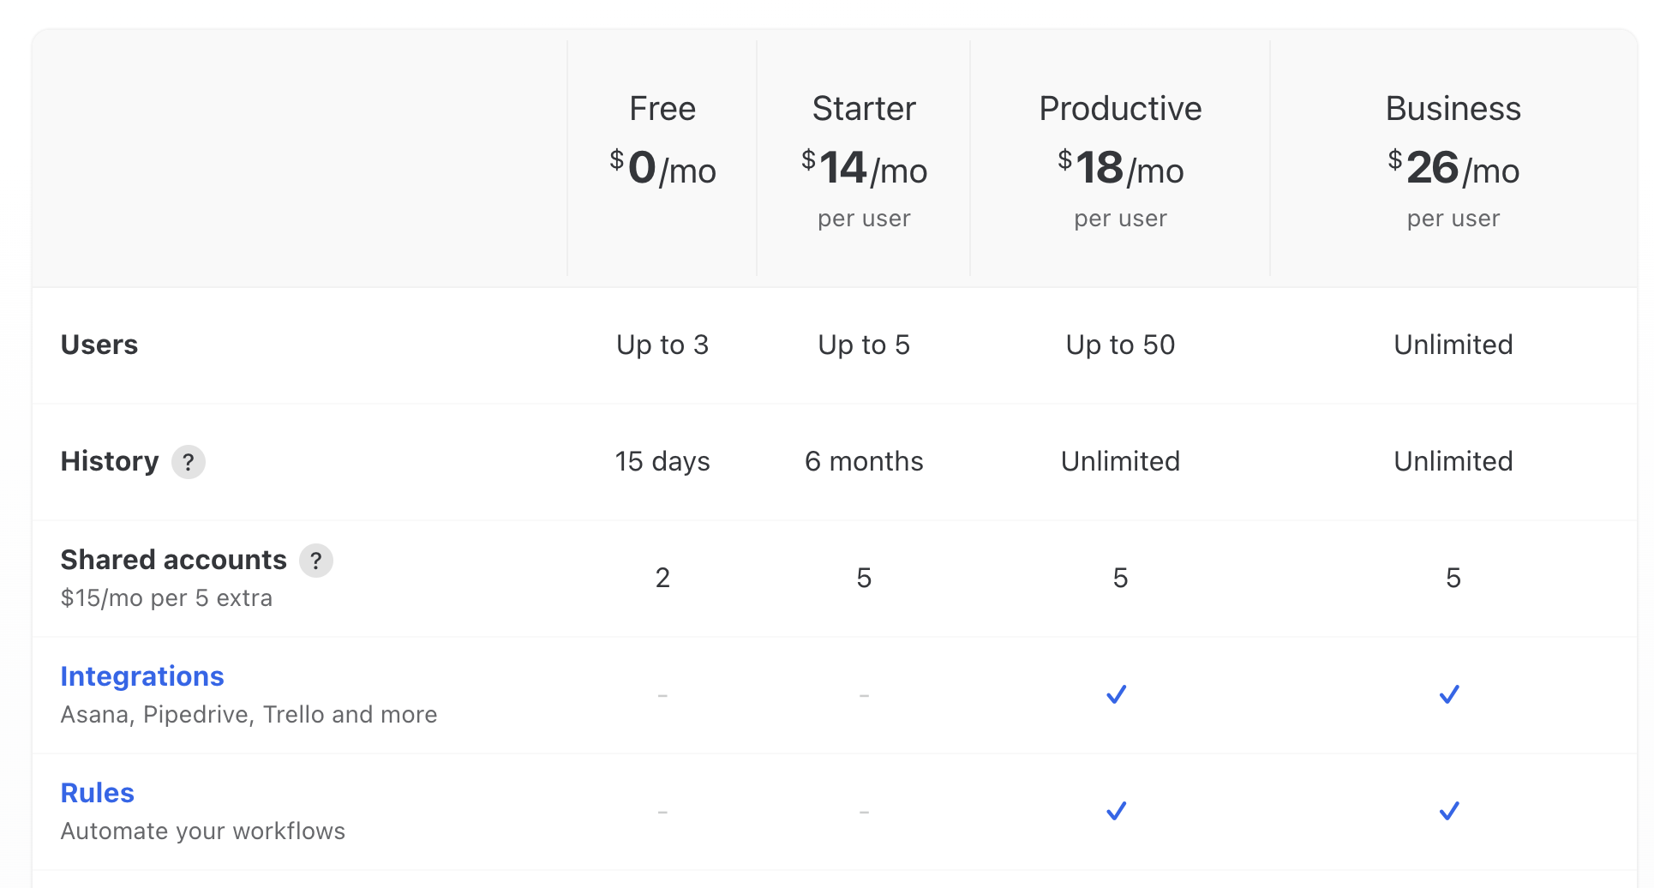Click the History help question mark icon
This screenshot has width=1654, height=888.
click(189, 462)
